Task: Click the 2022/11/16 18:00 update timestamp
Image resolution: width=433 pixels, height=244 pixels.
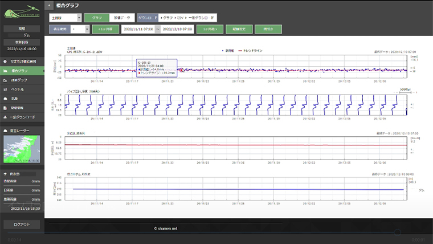Action: tap(22, 49)
